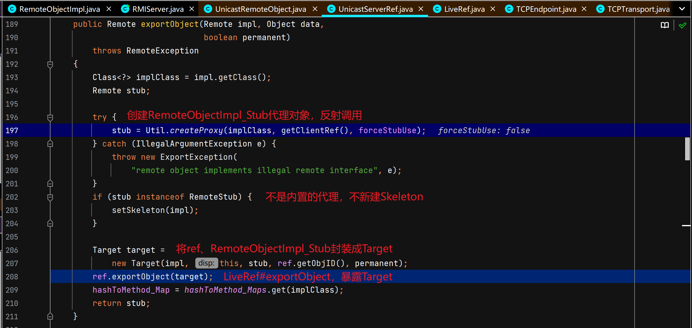The image size is (692, 328).
Task: Close the TCPEndpoint.java tab
Action: 584,9
